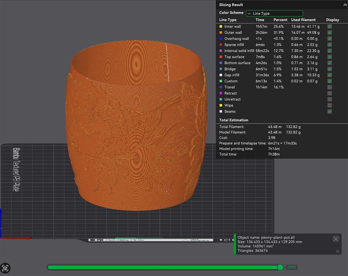
Task: Click the white Gap infill color swatch
Action: tap(221, 75)
